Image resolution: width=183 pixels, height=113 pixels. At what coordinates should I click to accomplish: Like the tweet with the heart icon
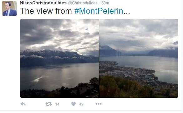pos(74,104)
